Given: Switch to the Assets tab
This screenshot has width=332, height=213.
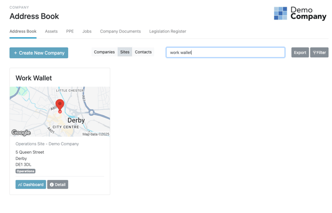Looking at the screenshot, I should [x=51, y=31].
